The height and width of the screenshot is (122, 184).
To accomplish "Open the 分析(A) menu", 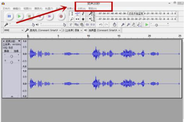I will 81,9.
